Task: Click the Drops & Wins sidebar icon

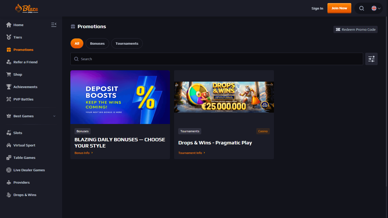Action: click(9, 195)
